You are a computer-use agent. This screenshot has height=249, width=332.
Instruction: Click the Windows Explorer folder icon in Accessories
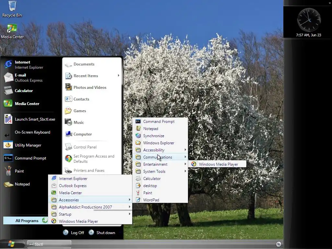pos(138,143)
